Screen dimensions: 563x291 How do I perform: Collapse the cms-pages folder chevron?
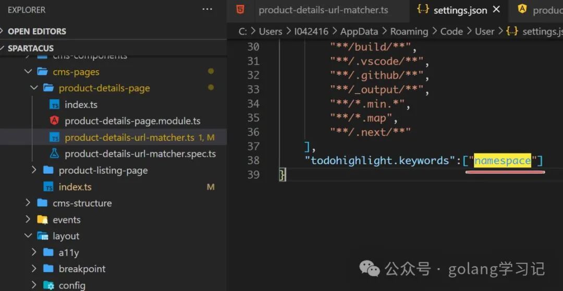pyautogui.click(x=28, y=72)
